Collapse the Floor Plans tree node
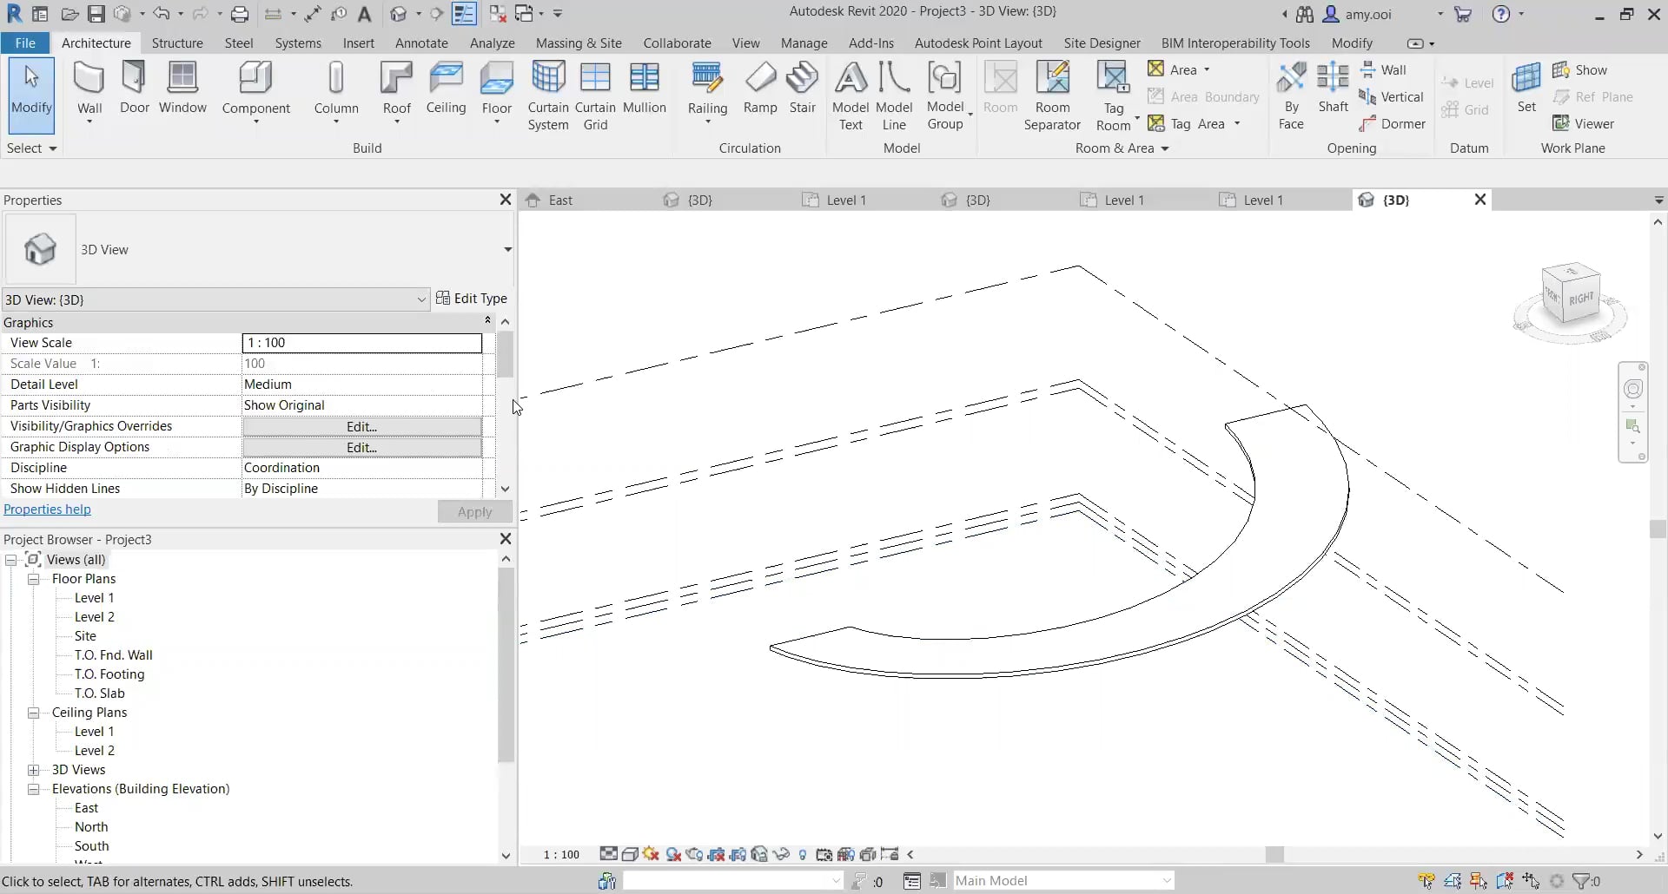 tap(34, 579)
